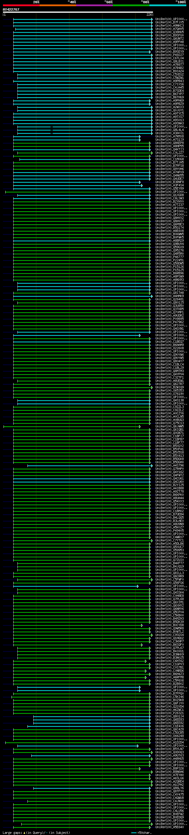Click the AV422767 query label
The image size is (189, 835).
[x=11, y=10]
